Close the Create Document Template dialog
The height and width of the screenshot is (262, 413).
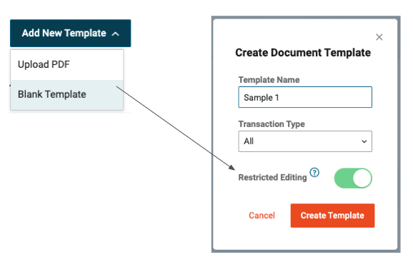click(x=379, y=37)
